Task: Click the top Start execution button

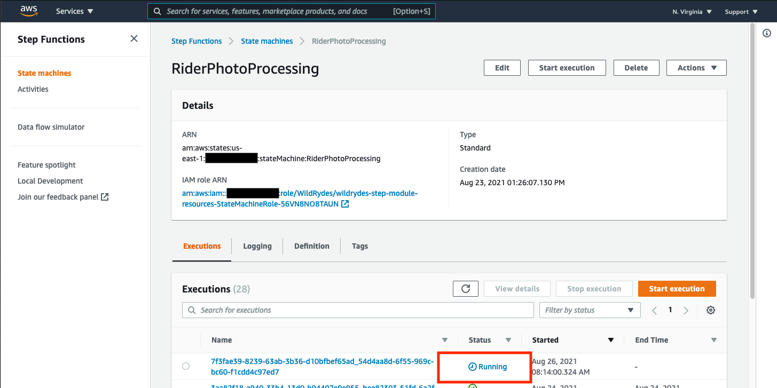Action: [567, 68]
